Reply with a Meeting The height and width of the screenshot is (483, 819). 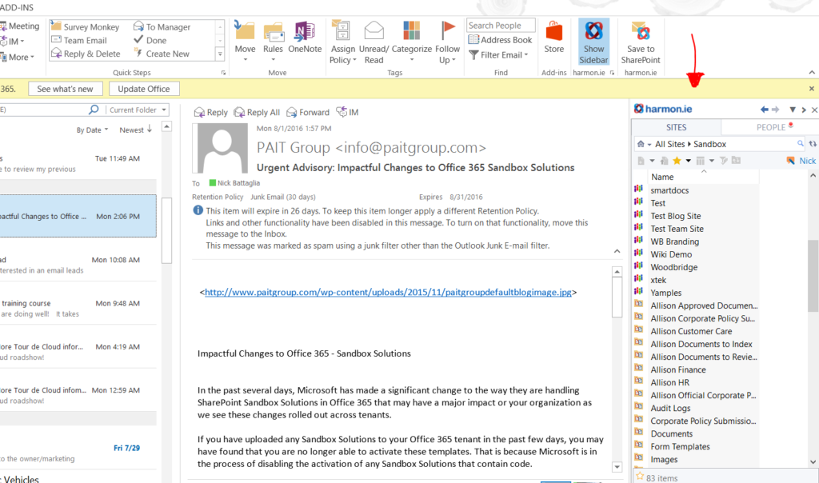pos(20,26)
